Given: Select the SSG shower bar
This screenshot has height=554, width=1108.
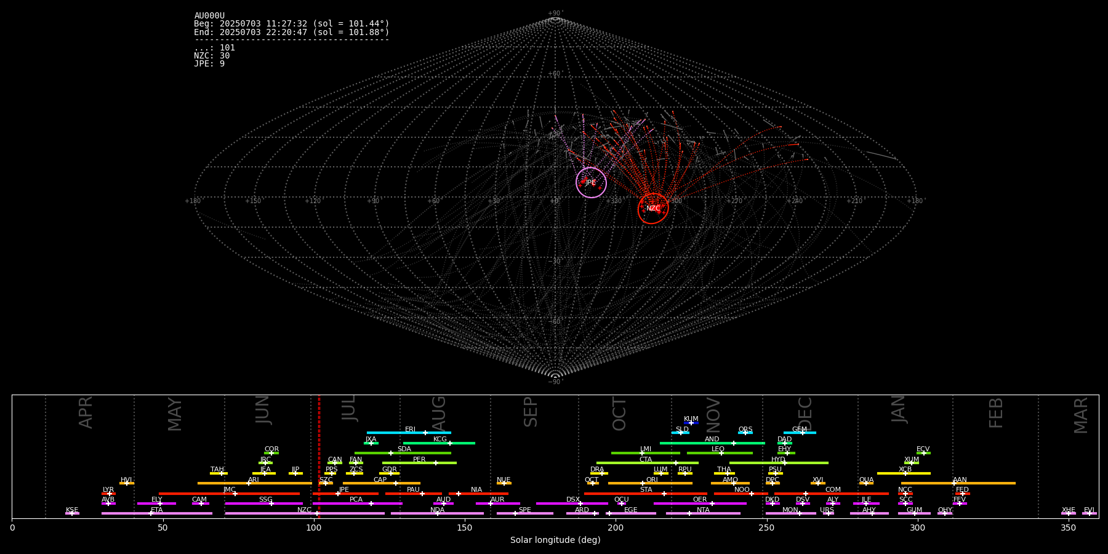Looking at the screenshot, I should click(263, 504).
